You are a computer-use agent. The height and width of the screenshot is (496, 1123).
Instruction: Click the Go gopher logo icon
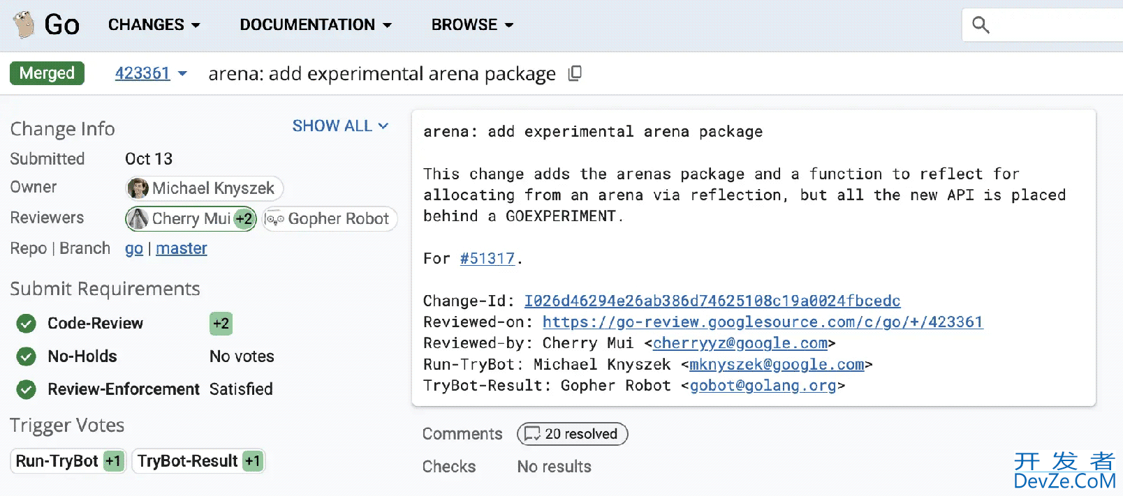coord(24,24)
